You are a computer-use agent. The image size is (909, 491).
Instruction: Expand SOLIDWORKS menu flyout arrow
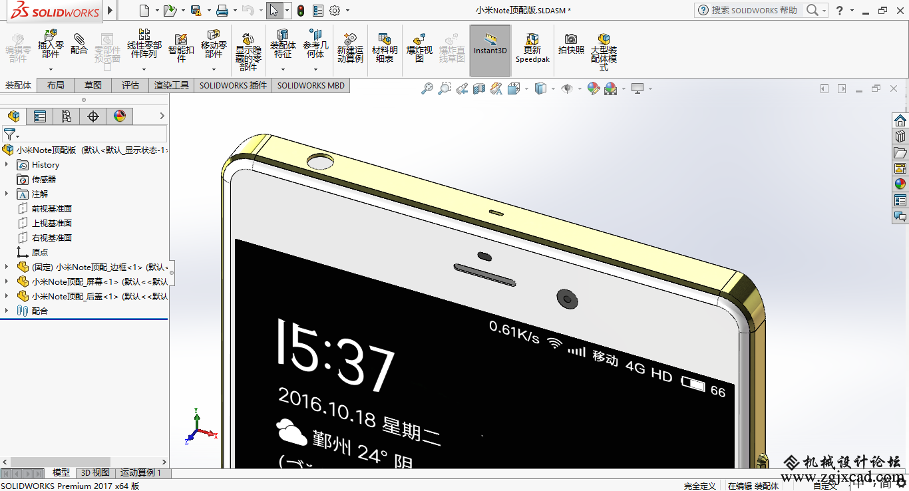coord(110,11)
